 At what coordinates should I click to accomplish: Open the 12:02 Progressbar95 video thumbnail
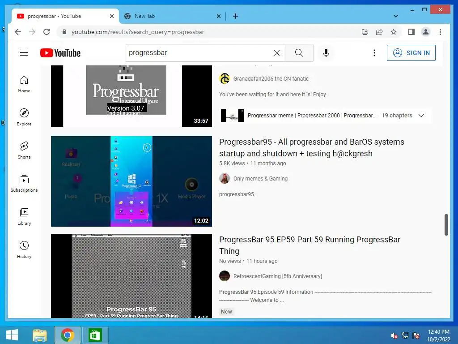pos(131,181)
